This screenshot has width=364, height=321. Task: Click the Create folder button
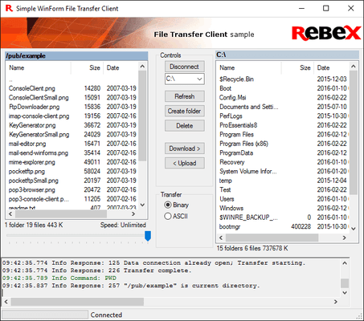coord(185,111)
